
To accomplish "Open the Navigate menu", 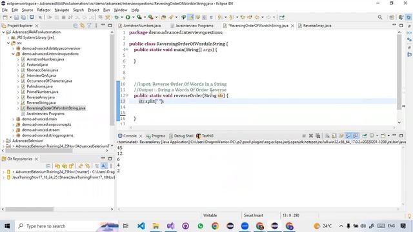I will pos(62,10).
